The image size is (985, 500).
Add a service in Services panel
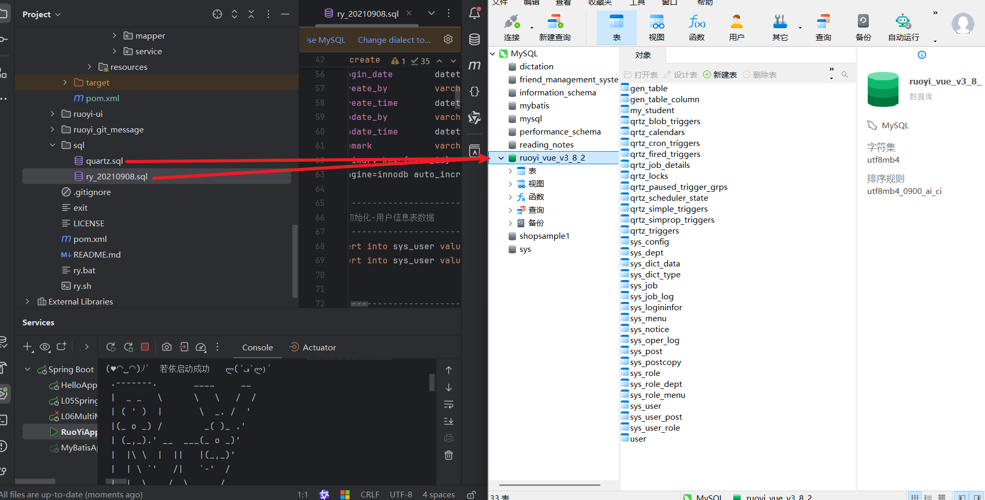(28, 347)
